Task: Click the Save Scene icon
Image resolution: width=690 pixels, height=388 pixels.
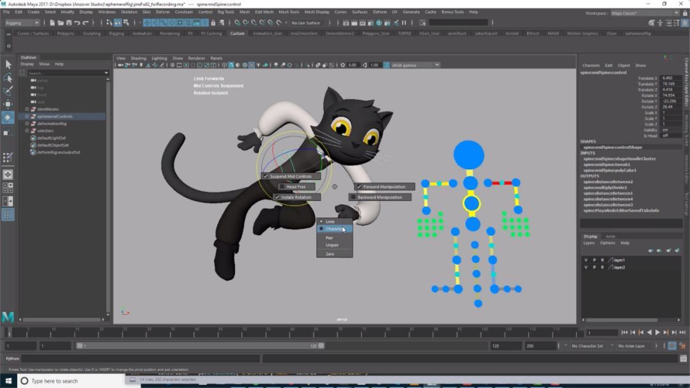Action: point(68,23)
